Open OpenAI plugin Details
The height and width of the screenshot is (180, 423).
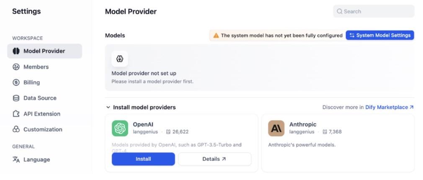(x=214, y=159)
